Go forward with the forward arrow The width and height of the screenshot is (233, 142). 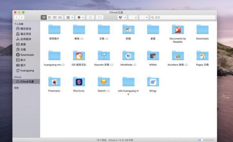tap(22, 17)
